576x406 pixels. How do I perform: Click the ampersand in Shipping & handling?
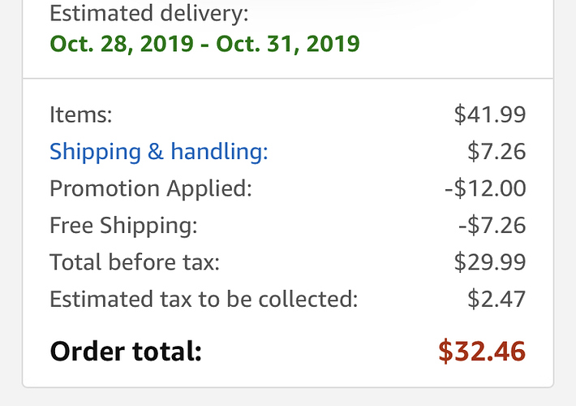154,152
